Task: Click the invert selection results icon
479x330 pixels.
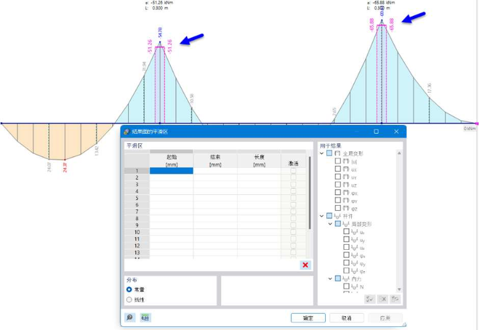Action: coord(395,299)
